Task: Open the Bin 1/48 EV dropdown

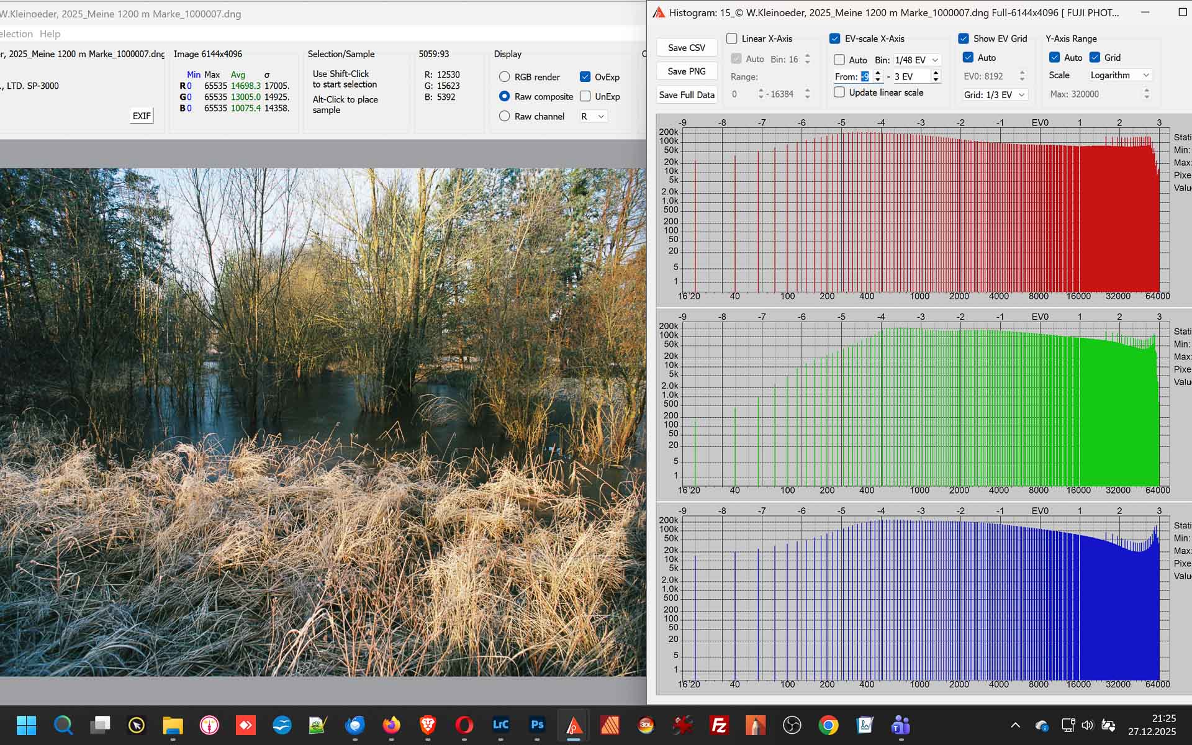Action: 916,60
